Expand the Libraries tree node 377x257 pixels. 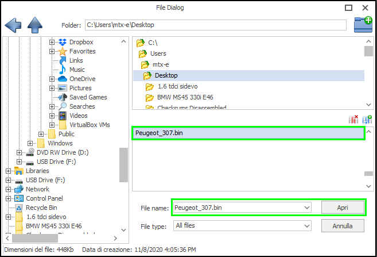(x=8, y=171)
